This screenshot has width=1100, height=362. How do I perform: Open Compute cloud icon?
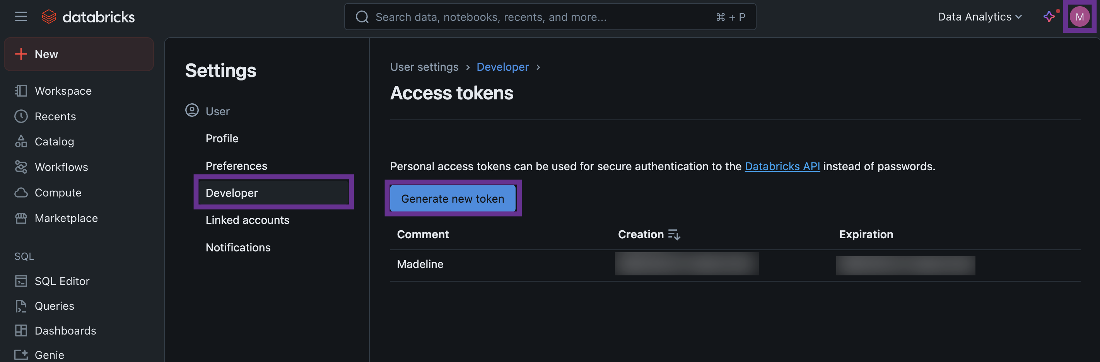click(x=21, y=193)
